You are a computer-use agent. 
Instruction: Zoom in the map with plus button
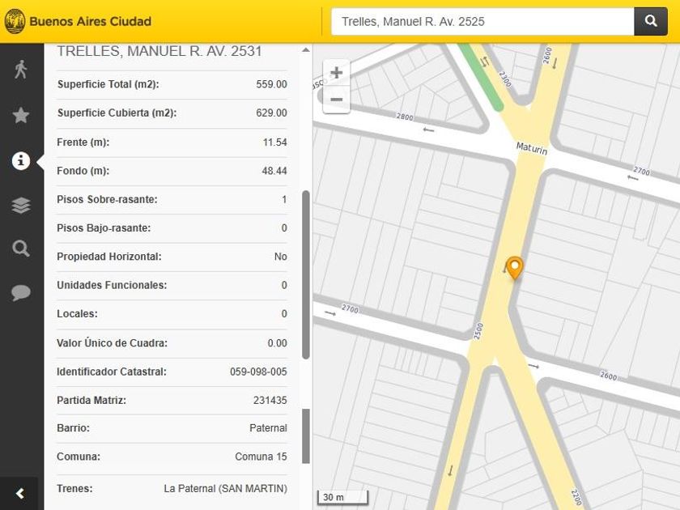(337, 72)
